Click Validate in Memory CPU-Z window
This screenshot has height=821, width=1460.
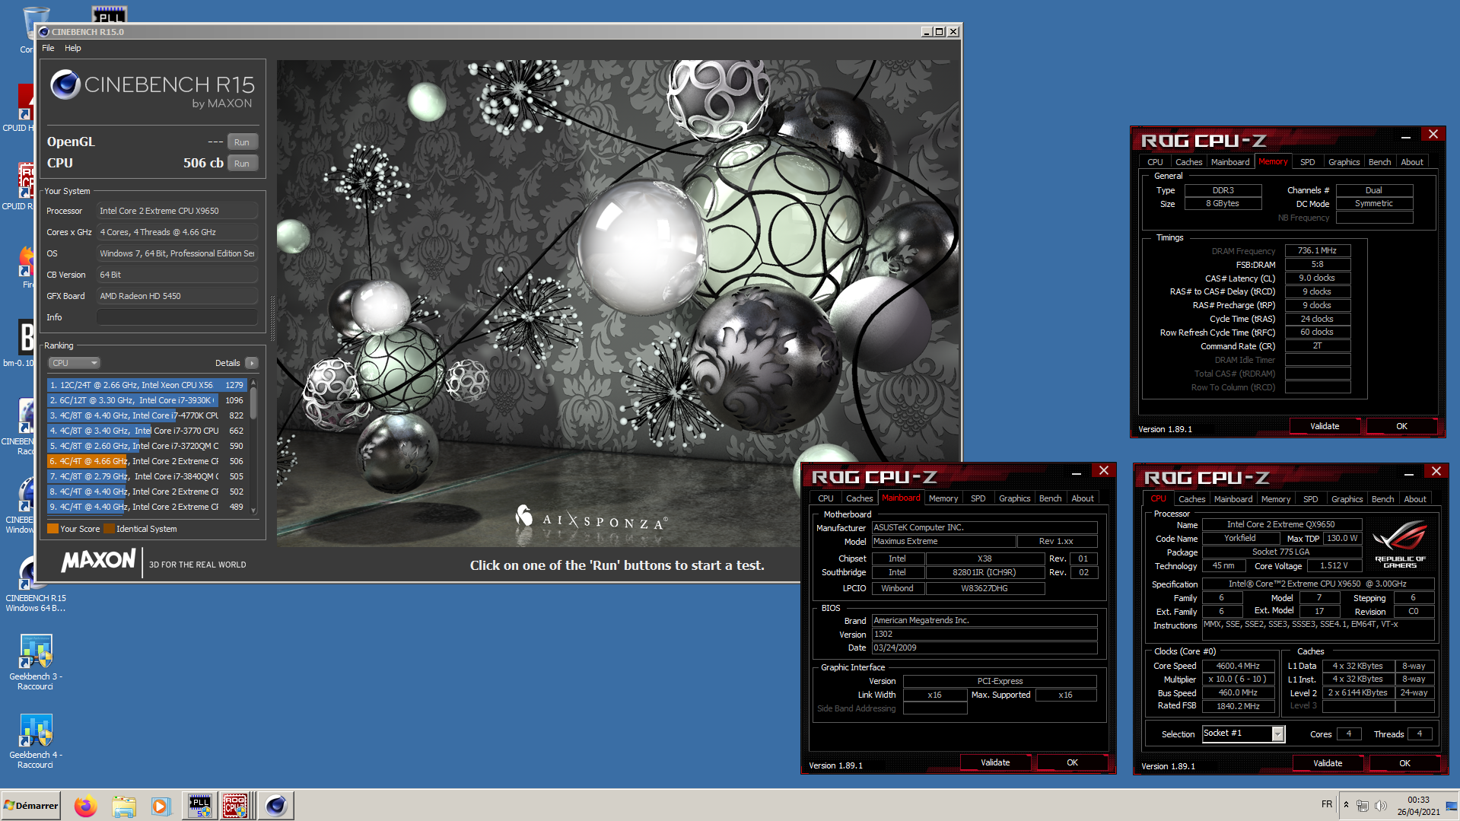[x=1325, y=426]
